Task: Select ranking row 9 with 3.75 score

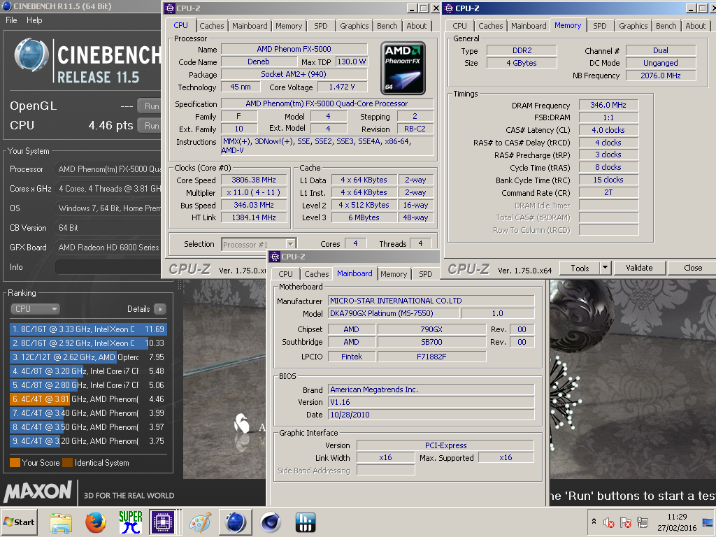Action: pos(88,441)
